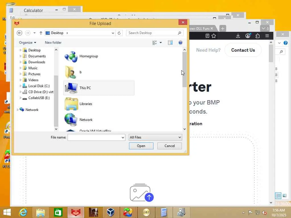Show the preview pane
The width and height of the screenshot is (291, 218).
coord(170,43)
